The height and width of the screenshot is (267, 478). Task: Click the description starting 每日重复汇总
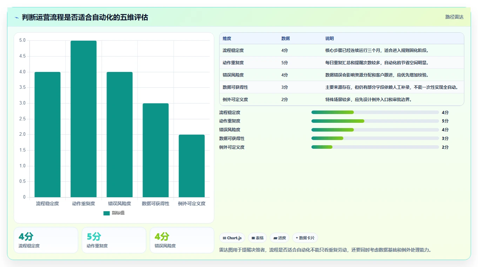pos(377,63)
